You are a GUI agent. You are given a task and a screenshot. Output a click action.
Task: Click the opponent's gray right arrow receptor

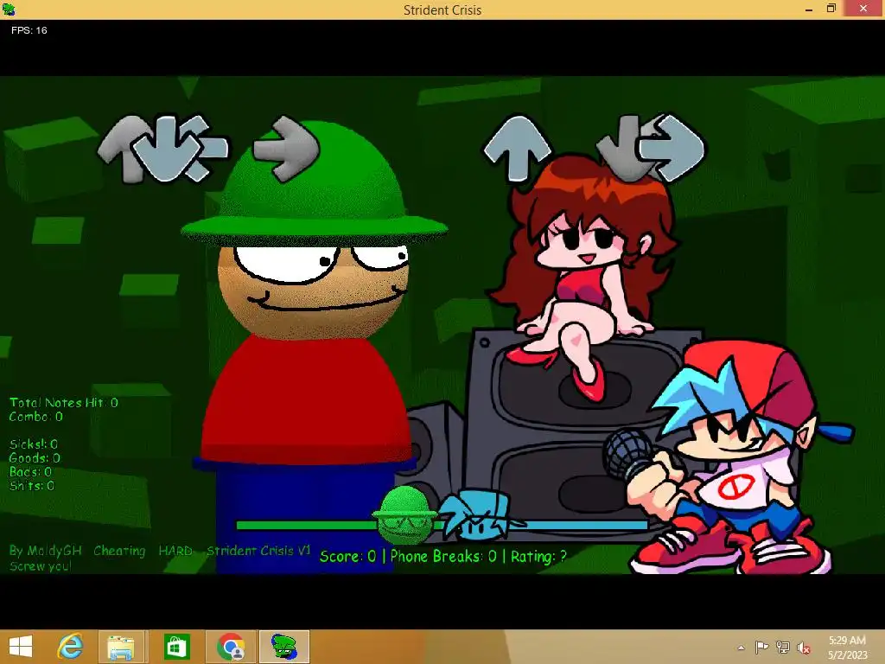click(286, 149)
